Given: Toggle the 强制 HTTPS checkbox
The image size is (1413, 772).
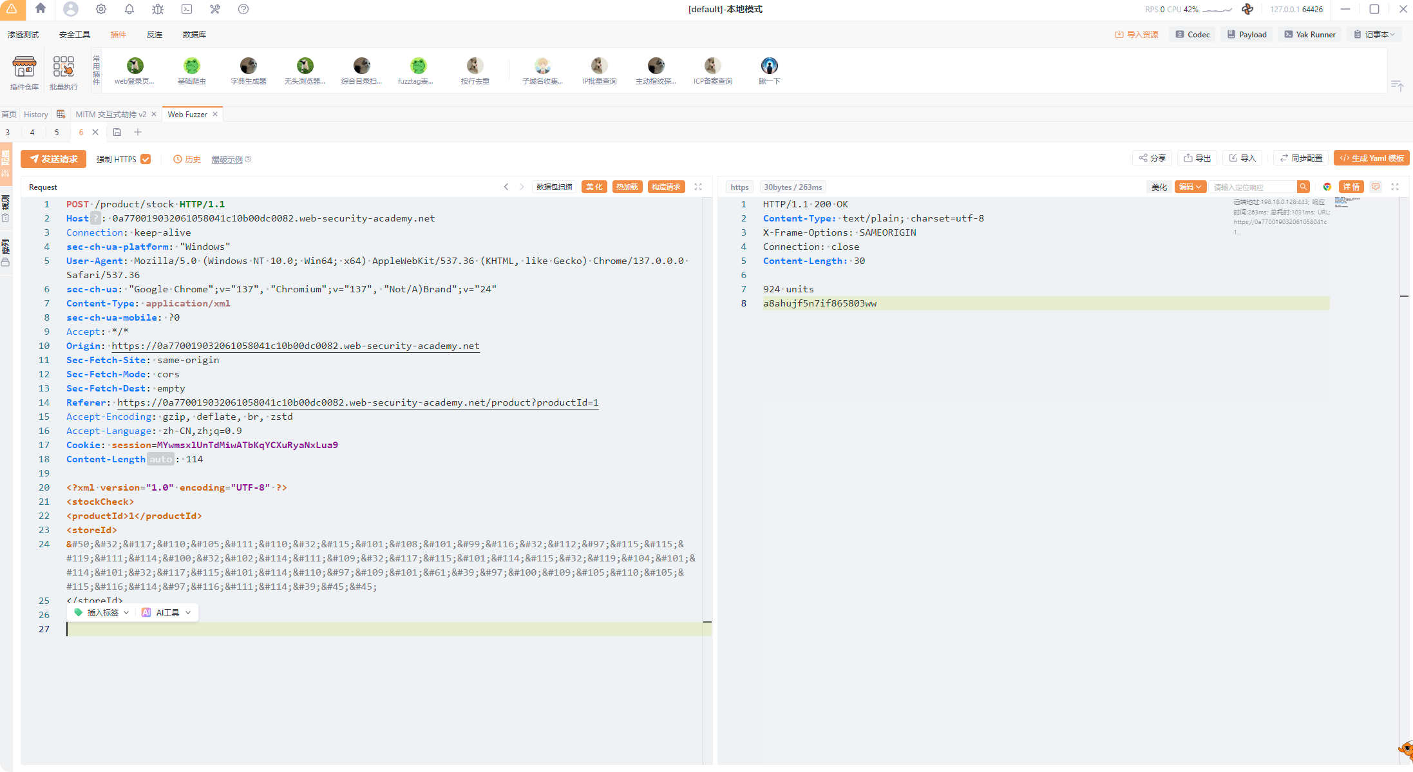Looking at the screenshot, I should pos(146,159).
